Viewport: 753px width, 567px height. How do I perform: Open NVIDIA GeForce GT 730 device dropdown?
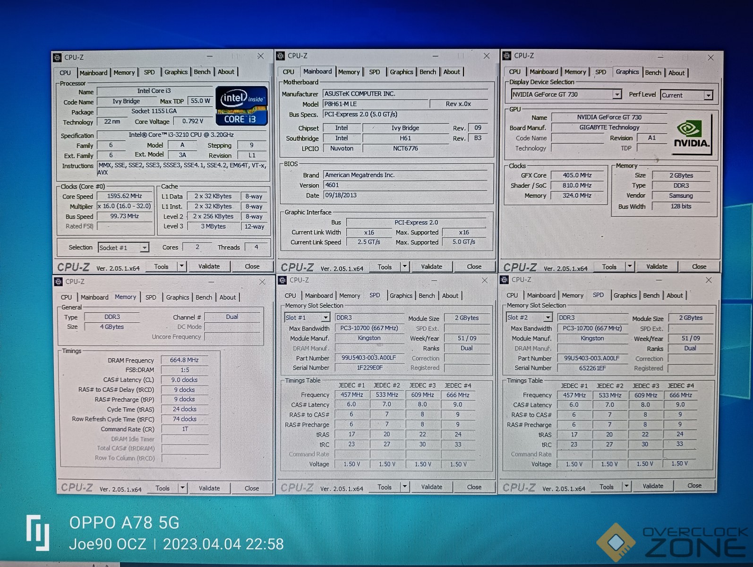tap(617, 94)
